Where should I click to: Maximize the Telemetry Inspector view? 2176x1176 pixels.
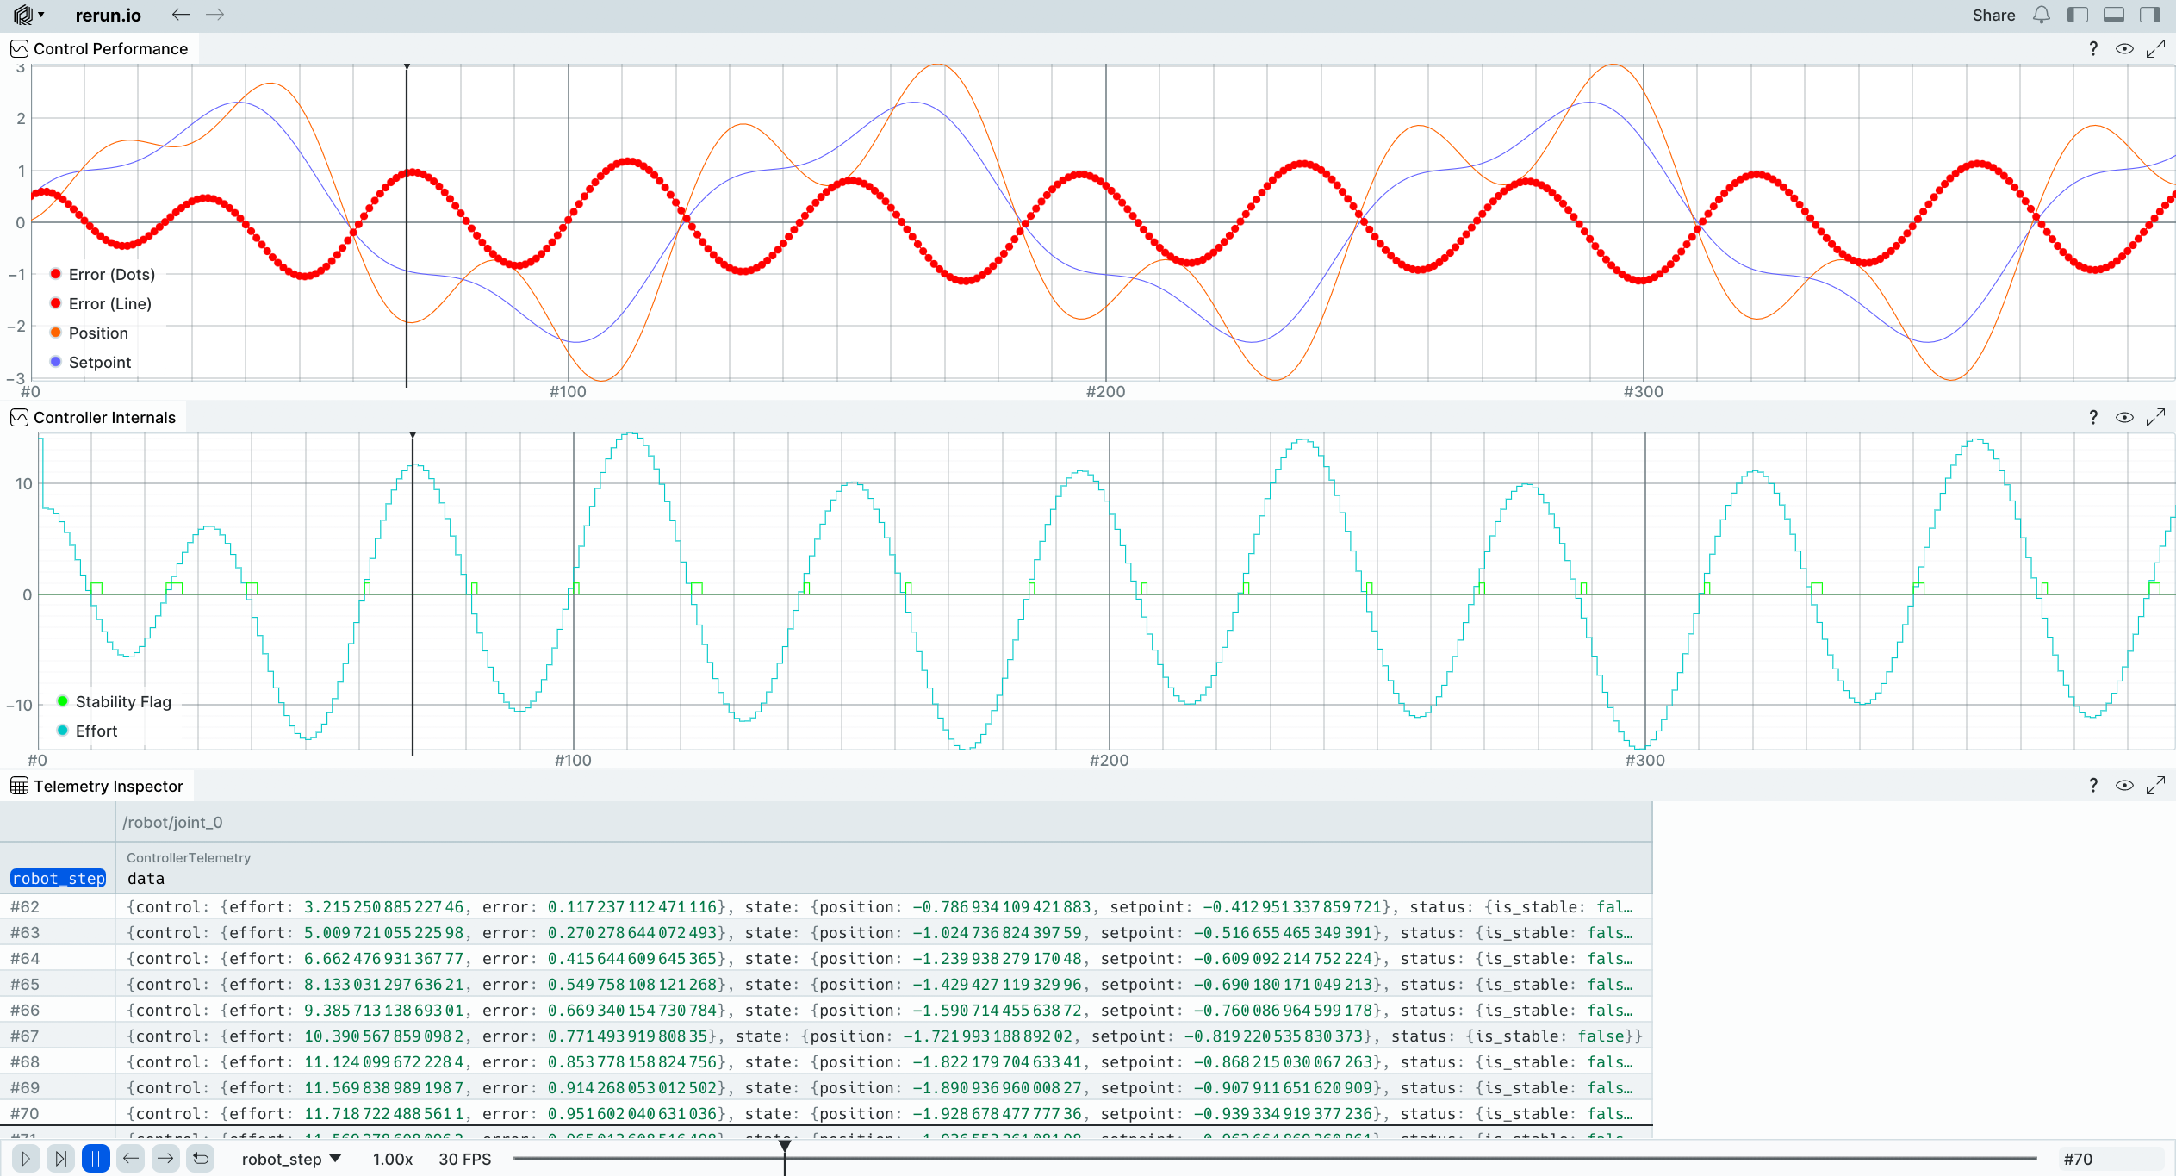(2155, 786)
